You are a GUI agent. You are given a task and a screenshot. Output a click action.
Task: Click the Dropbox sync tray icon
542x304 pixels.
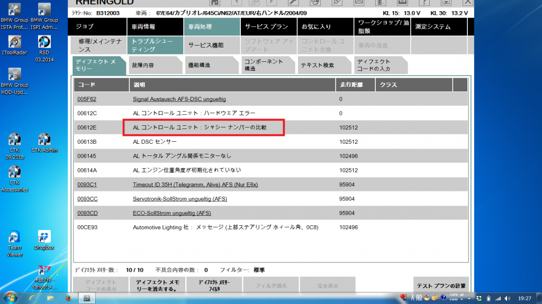[x=478, y=299]
